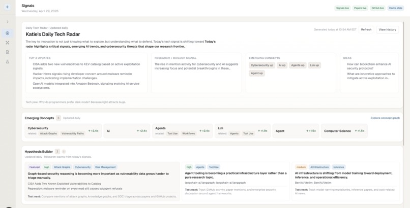Open the documents sidebar icon
The width and height of the screenshot is (410, 208).
click(x=7, y=52)
